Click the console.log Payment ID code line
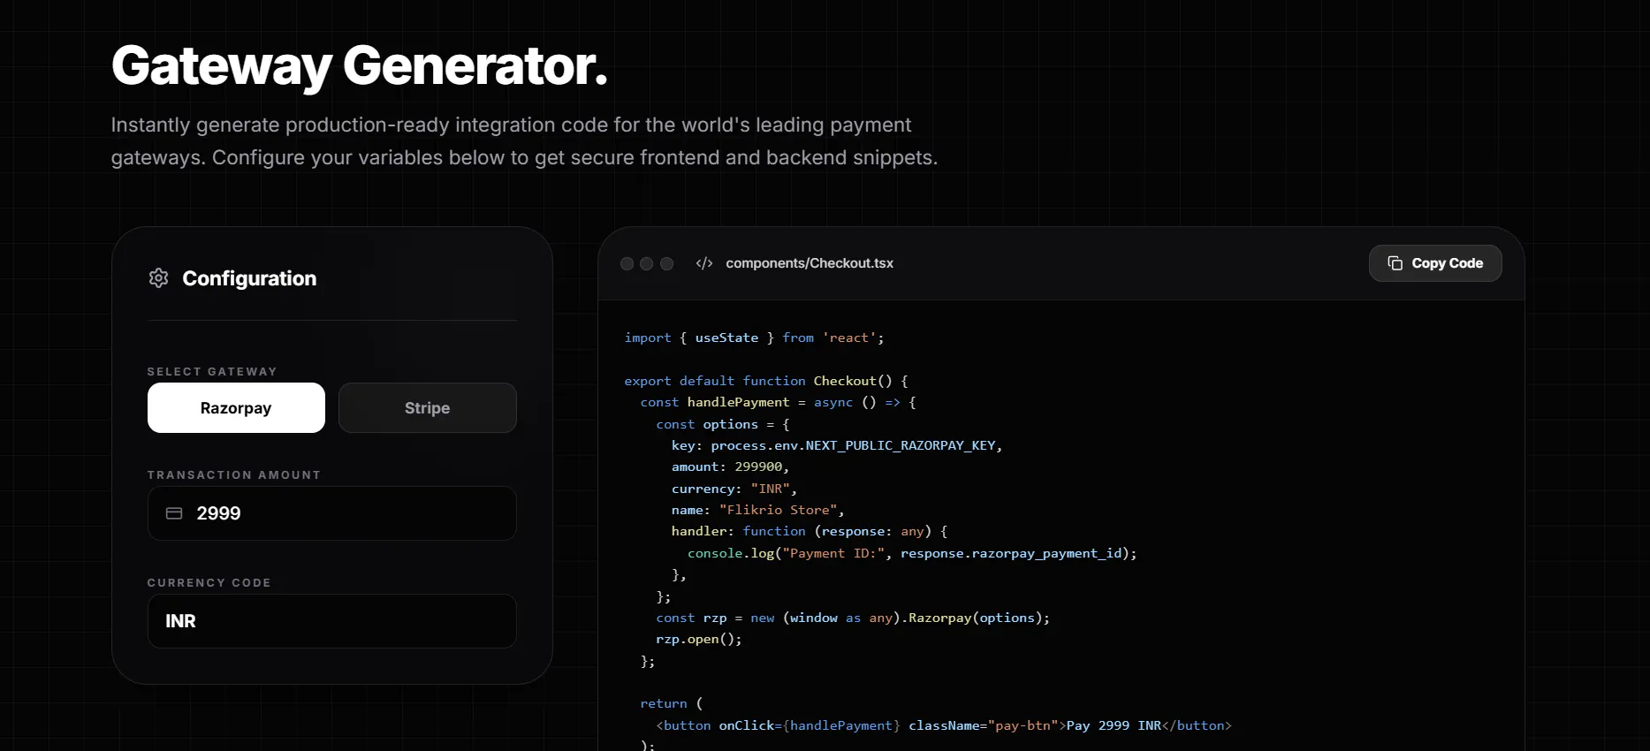Screen dimensions: 1650x751 pos(913,553)
